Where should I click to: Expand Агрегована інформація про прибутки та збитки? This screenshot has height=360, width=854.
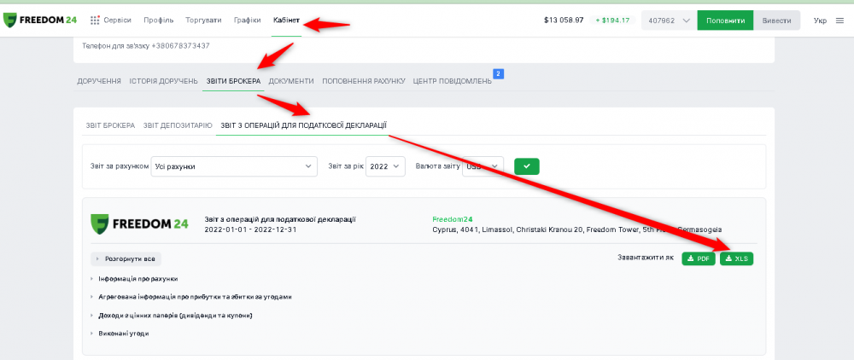(x=195, y=297)
